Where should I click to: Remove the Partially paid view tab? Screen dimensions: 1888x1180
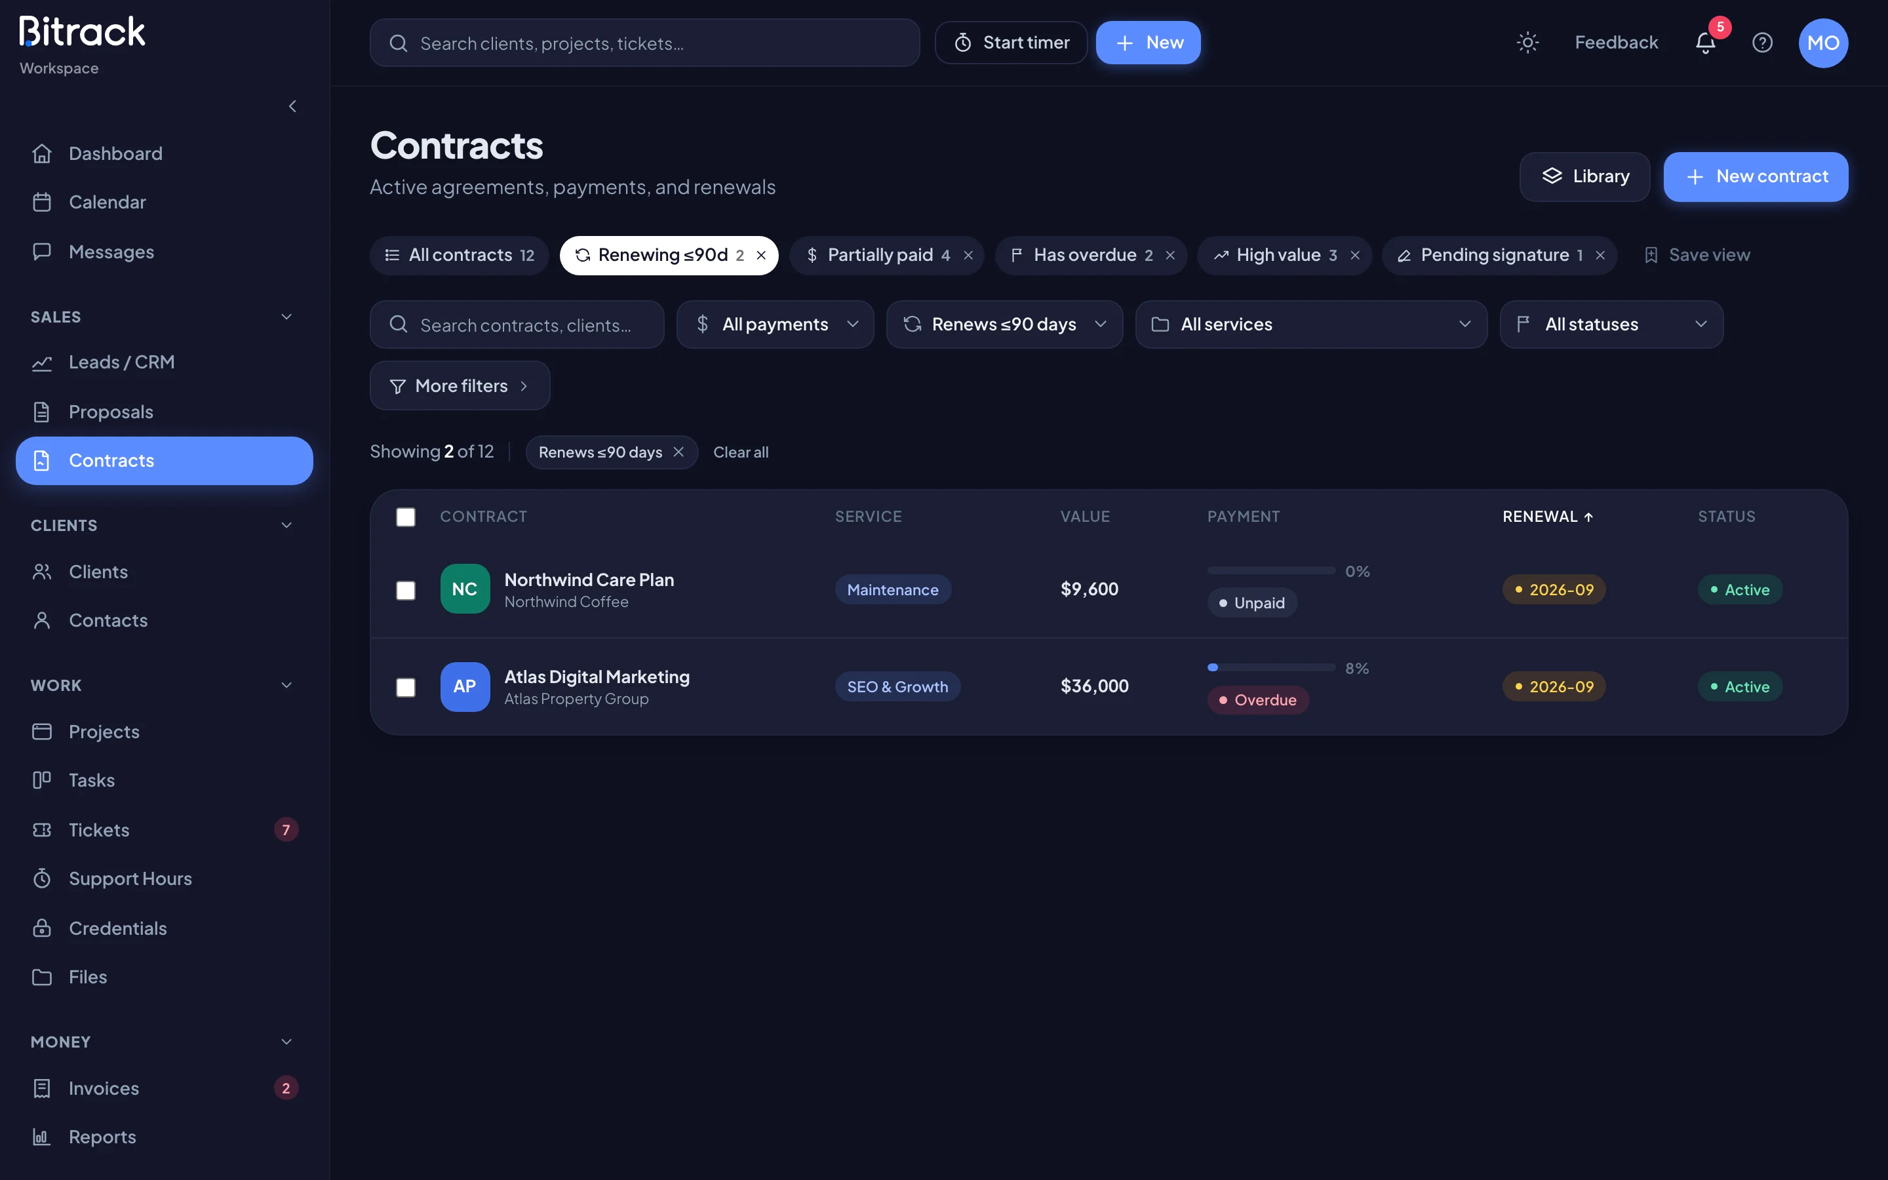click(x=968, y=255)
